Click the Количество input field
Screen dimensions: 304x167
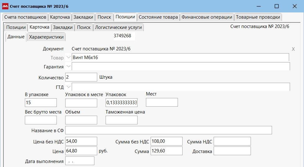[81, 77]
